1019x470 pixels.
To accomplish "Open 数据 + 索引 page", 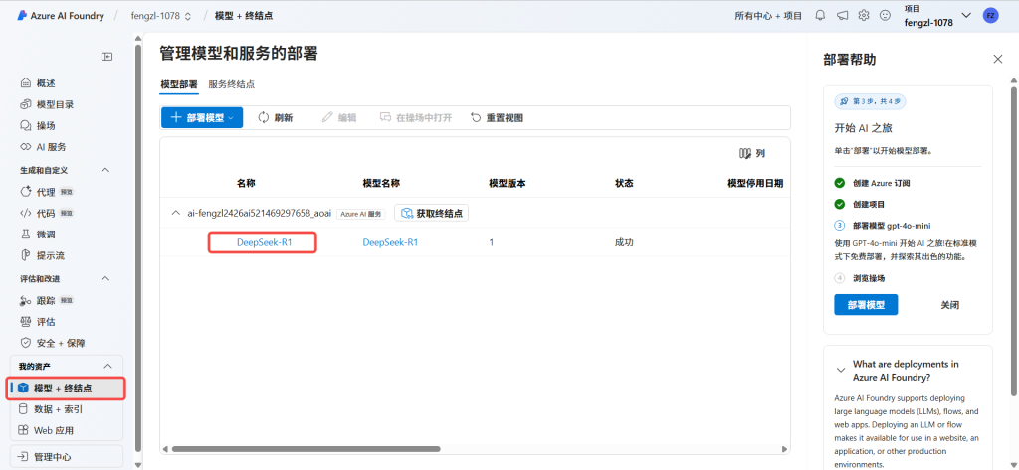I will click(x=51, y=409).
